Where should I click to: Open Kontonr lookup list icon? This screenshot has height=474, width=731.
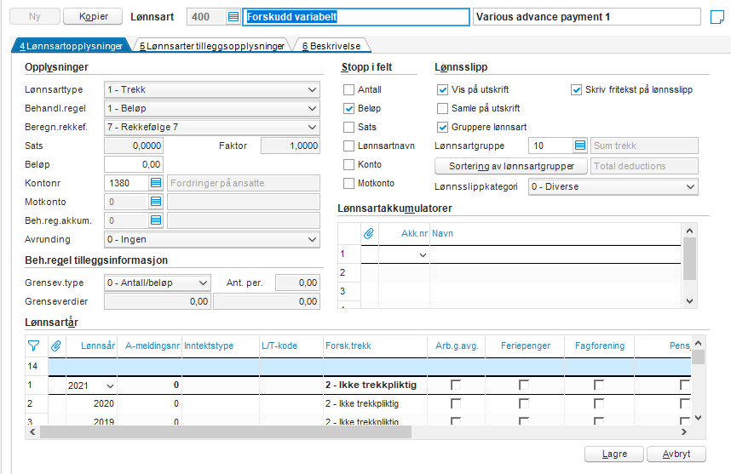pos(156,183)
